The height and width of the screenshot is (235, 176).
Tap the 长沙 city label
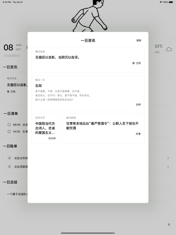[x=157, y=52]
